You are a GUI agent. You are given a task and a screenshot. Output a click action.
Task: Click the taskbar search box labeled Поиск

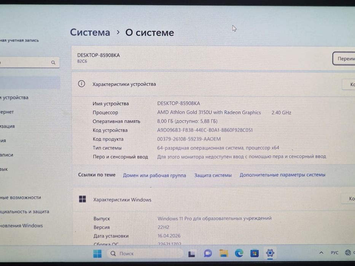click(x=145, y=253)
